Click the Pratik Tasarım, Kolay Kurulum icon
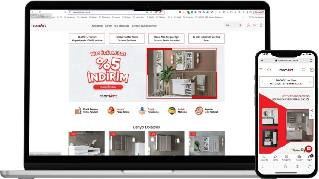319x179 pixels. coord(79,111)
